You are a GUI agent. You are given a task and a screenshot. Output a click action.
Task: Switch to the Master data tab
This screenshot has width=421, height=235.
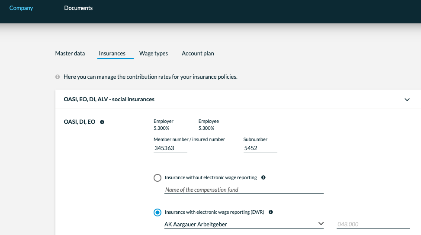click(70, 53)
